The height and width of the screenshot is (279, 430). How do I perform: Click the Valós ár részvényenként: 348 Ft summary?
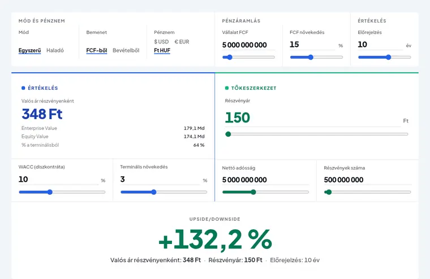click(156, 260)
